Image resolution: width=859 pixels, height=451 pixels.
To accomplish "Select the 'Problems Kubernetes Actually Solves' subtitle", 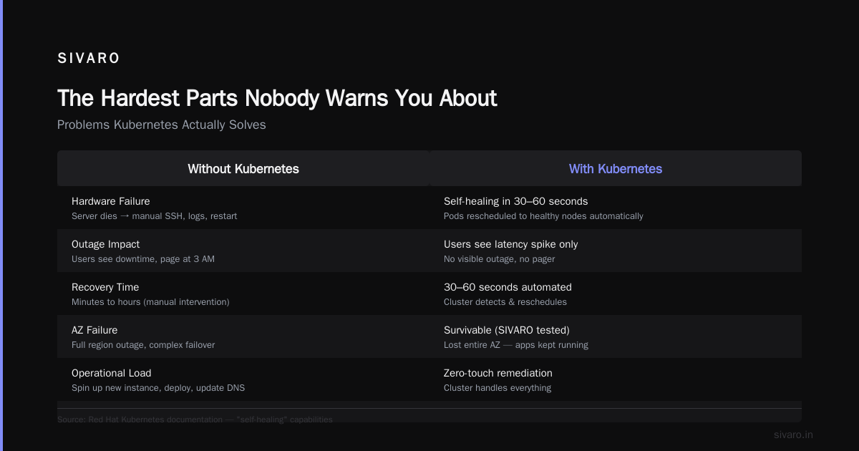I will (x=162, y=125).
